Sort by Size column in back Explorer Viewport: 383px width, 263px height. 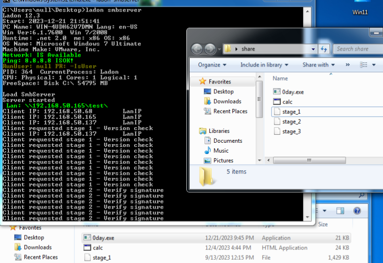[x=323, y=225]
